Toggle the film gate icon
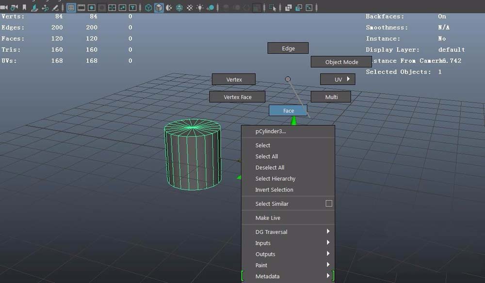Viewport: 485px width, 283px height. coord(81,8)
